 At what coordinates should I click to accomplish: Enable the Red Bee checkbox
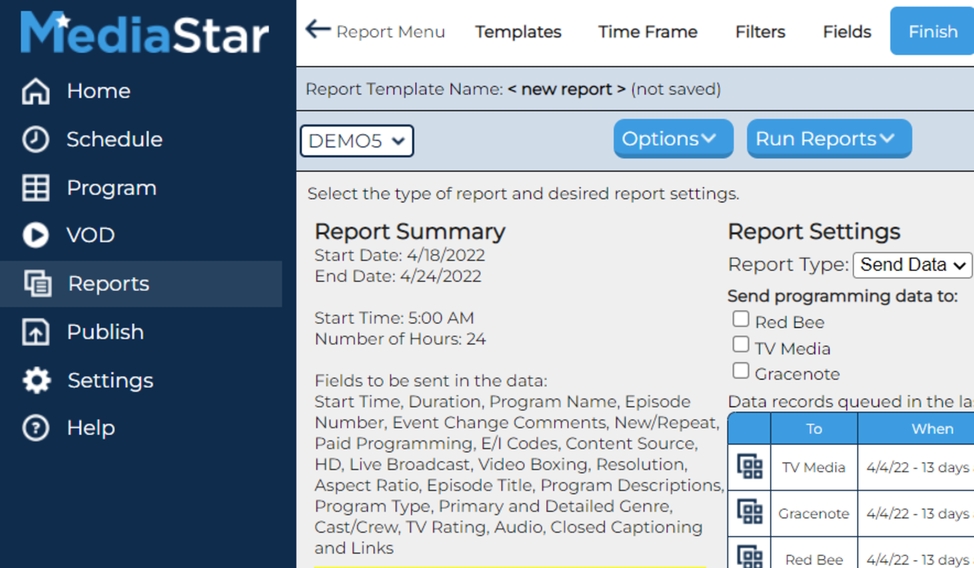(x=741, y=319)
